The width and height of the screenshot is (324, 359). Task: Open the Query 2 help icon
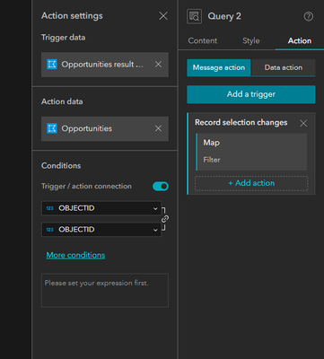(309, 16)
